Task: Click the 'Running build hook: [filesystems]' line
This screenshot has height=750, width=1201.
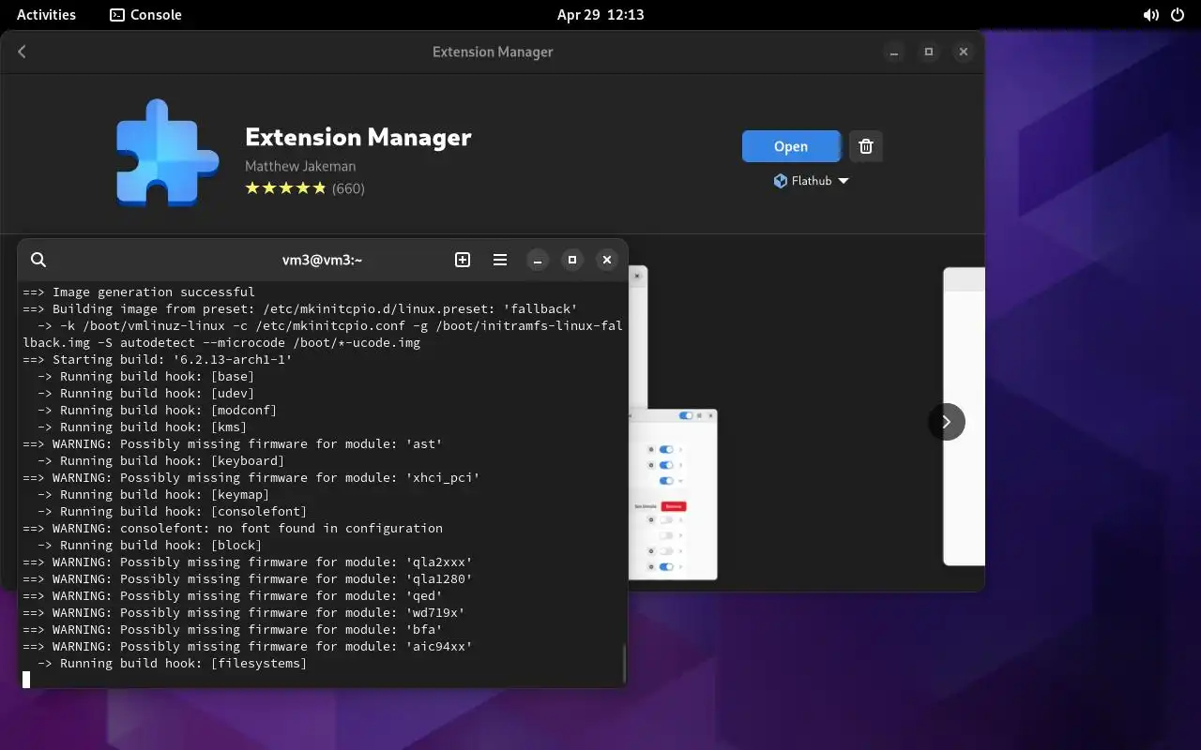Action: [172, 663]
